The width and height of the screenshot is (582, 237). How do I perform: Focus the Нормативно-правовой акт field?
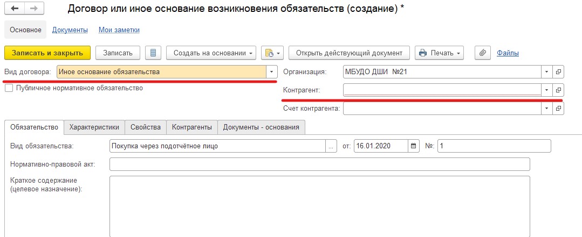[320, 164]
